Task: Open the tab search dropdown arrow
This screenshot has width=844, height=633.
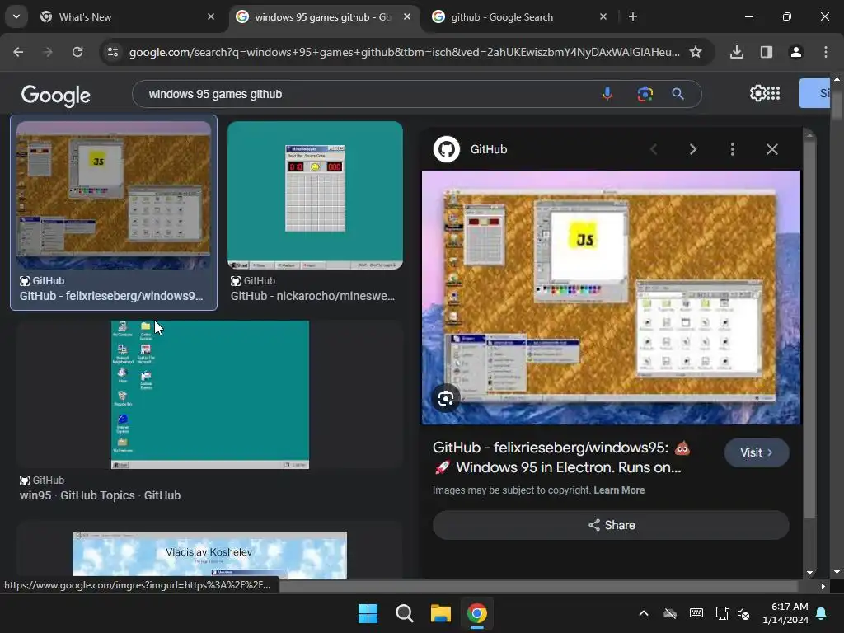Action: click(x=16, y=16)
